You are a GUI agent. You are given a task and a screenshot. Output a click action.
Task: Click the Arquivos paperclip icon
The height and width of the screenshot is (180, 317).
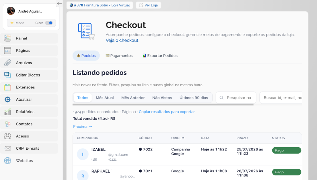coord(7,63)
